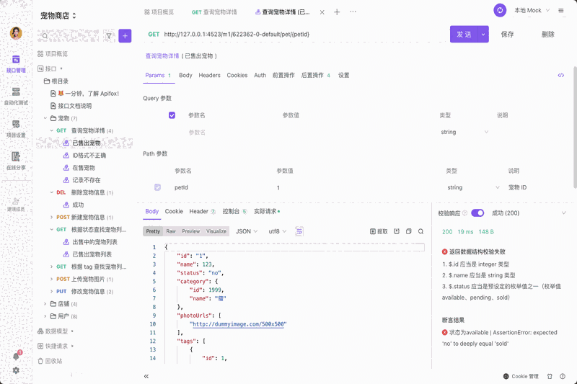This screenshot has height=384, width=577.
Task: Open the 宠物商店 project switcher
Action: 58,16
